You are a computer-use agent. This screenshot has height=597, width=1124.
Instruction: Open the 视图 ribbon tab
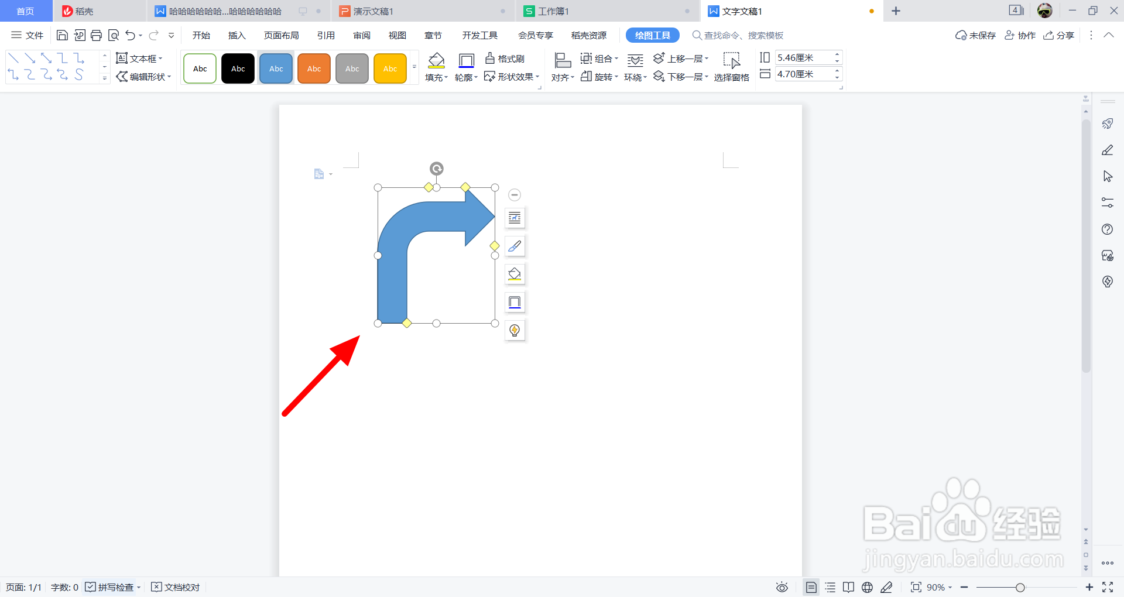pyautogui.click(x=397, y=36)
